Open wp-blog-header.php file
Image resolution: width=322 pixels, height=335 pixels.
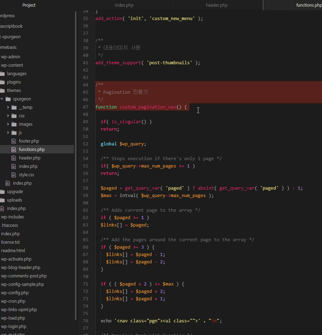[x=21, y=268]
